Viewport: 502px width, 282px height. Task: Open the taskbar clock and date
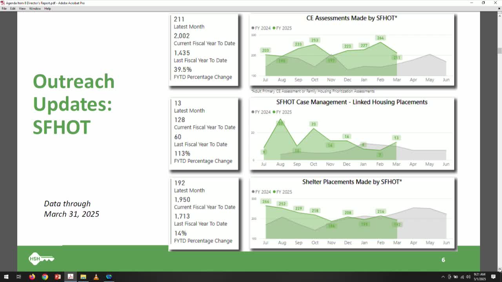pos(480,277)
